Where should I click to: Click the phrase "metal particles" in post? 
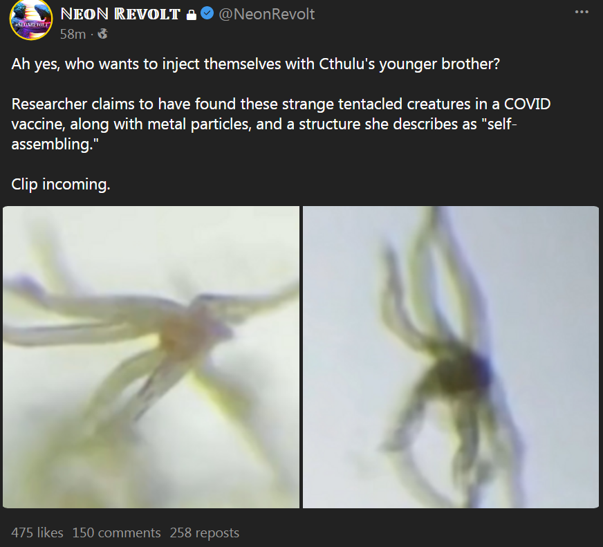[199, 124]
